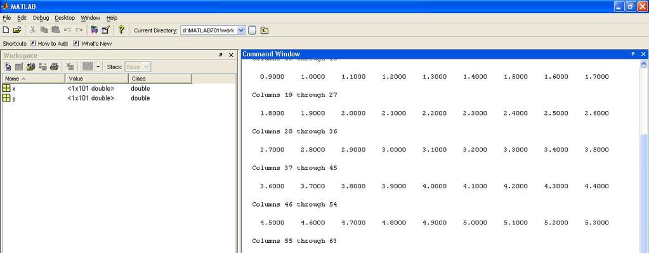Click the What's New shortcut
Screen dimensions: 649x253
pos(92,43)
